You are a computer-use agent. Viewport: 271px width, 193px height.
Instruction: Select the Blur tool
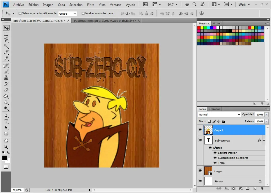click(6, 102)
